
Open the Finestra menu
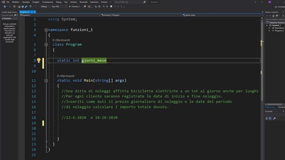104,2
